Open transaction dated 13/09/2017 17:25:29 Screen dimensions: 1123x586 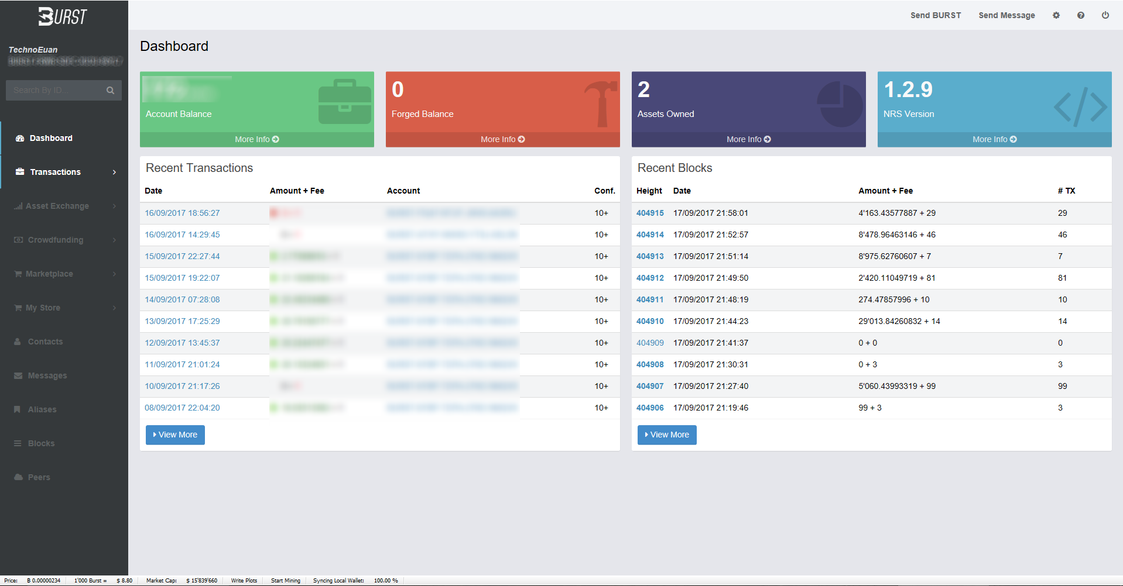[x=182, y=321]
